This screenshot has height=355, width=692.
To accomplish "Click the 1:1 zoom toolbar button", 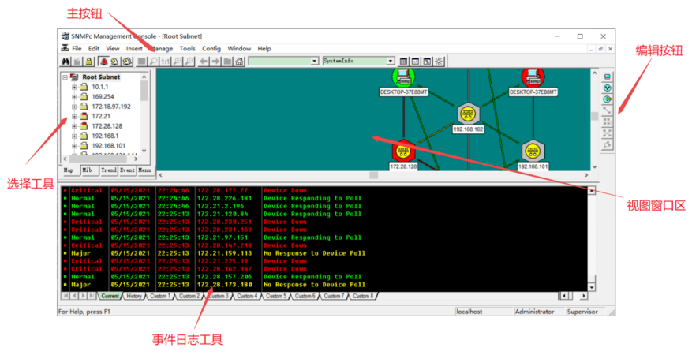I will pyautogui.click(x=166, y=61).
